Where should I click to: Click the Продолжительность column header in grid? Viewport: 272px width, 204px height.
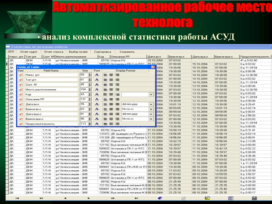tap(255, 57)
